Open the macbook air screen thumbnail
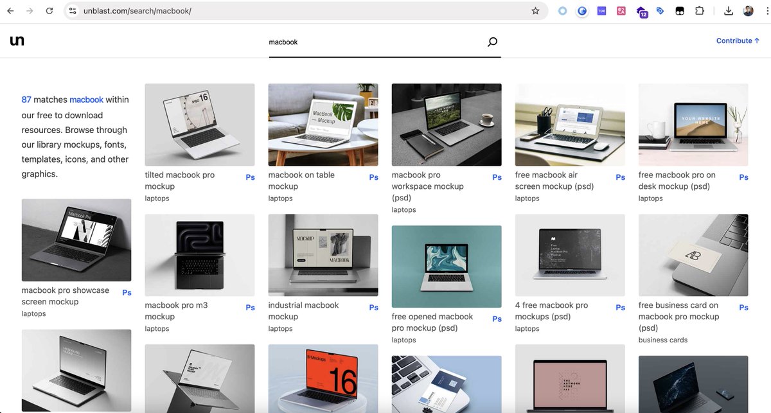The image size is (771, 413). pyautogui.click(x=570, y=125)
